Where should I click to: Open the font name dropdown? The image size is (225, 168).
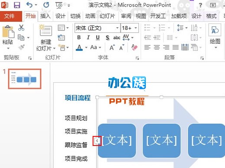[x=117, y=28]
